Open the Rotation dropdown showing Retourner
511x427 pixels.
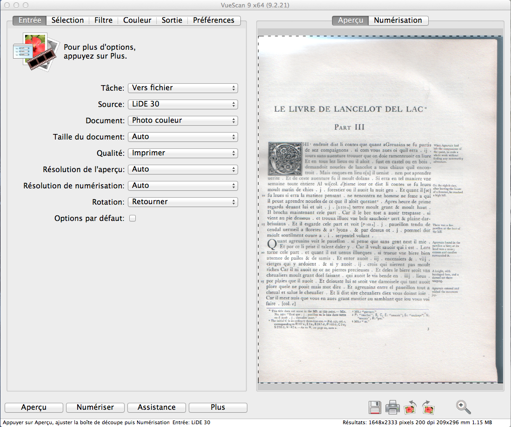coord(183,202)
